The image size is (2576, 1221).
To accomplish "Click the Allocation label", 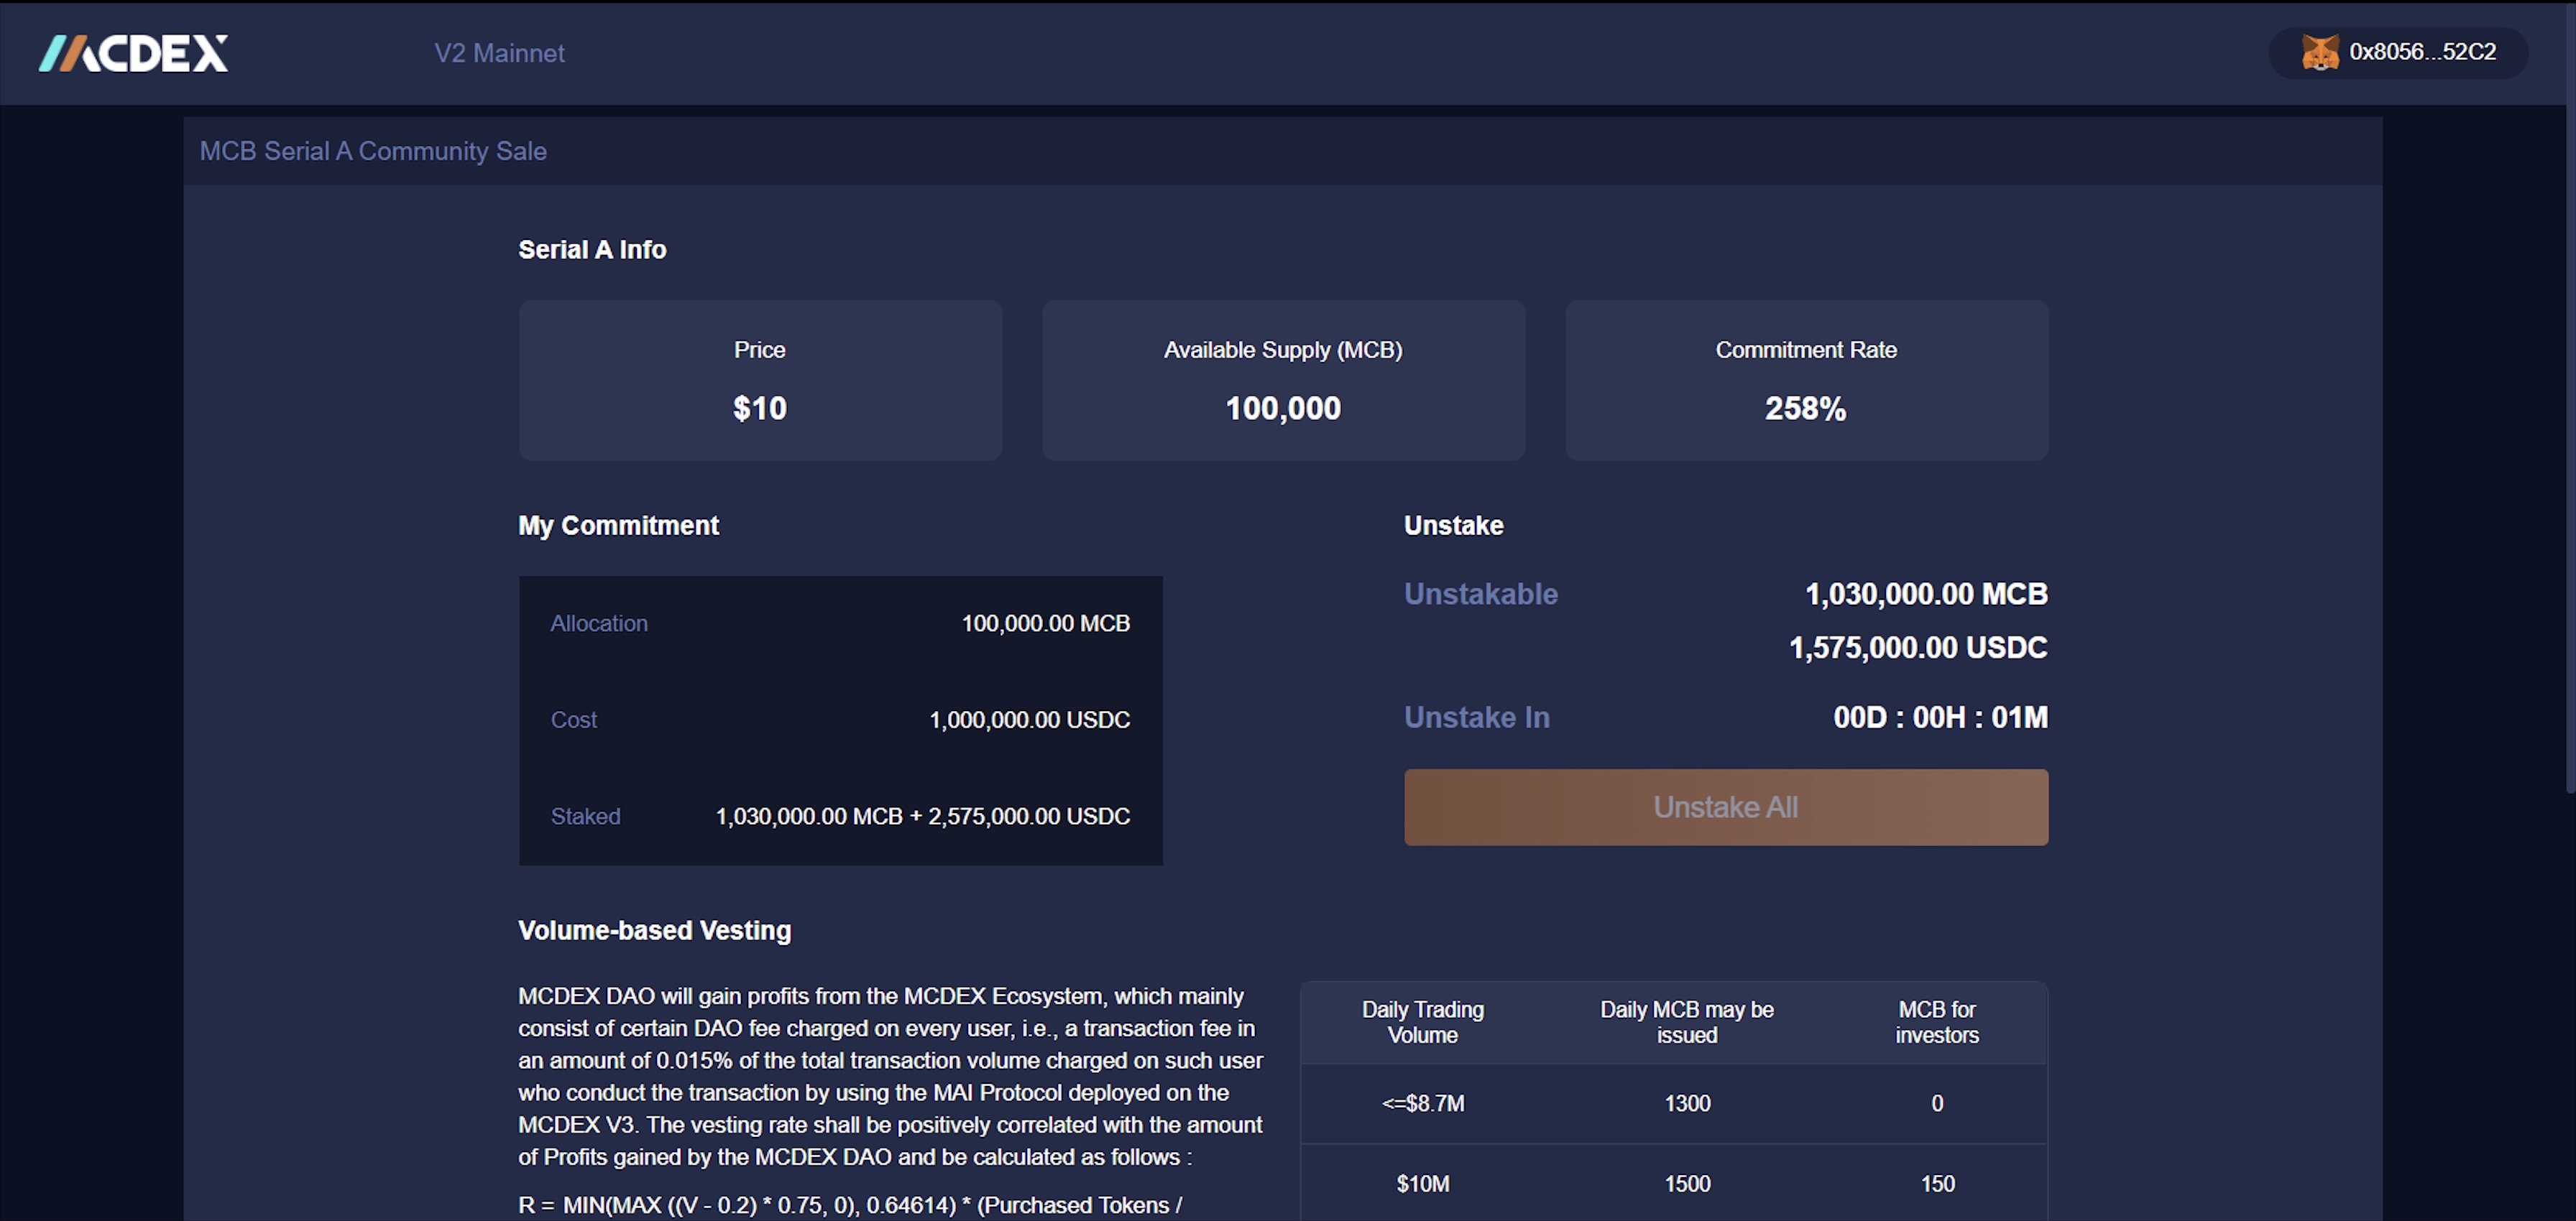I will coord(599,623).
